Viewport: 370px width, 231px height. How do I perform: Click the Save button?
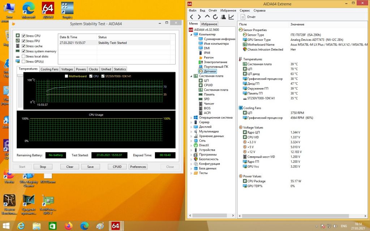(90, 167)
